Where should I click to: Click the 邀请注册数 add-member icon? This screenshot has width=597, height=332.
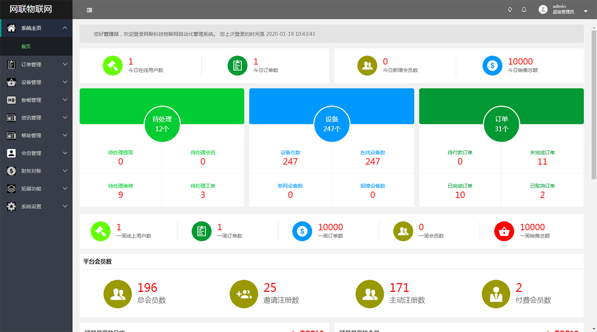(x=244, y=294)
